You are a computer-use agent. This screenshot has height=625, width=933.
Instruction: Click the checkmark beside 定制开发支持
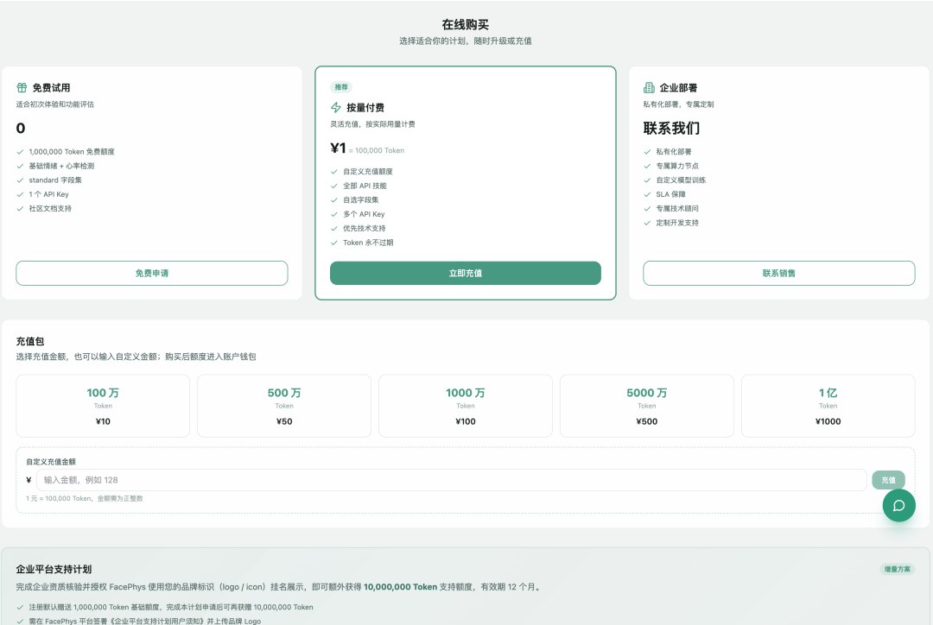click(x=647, y=223)
